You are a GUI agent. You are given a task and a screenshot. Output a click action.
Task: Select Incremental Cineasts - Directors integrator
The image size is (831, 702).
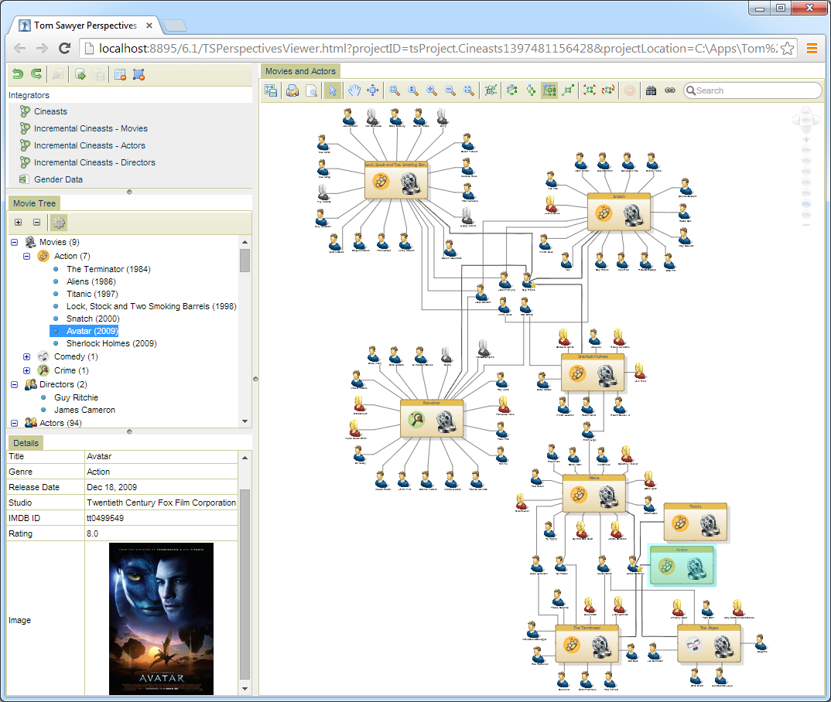pos(94,162)
